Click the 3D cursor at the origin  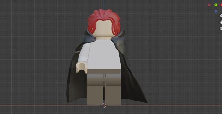[104, 105]
